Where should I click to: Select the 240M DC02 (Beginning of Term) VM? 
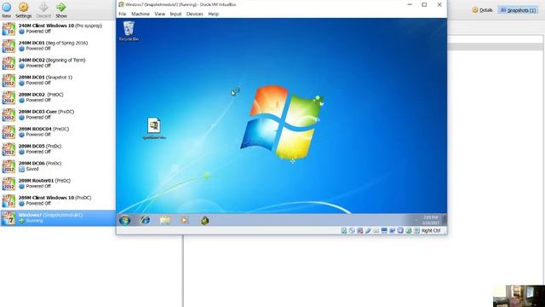(58, 63)
